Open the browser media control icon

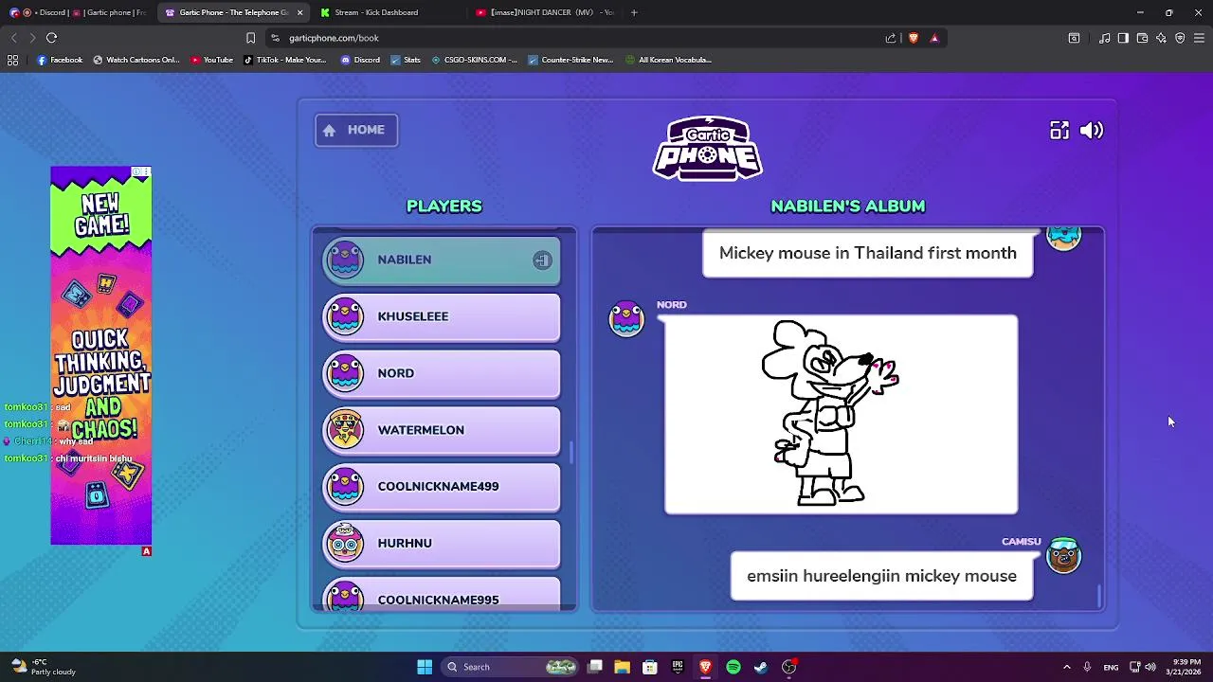[1104, 38]
